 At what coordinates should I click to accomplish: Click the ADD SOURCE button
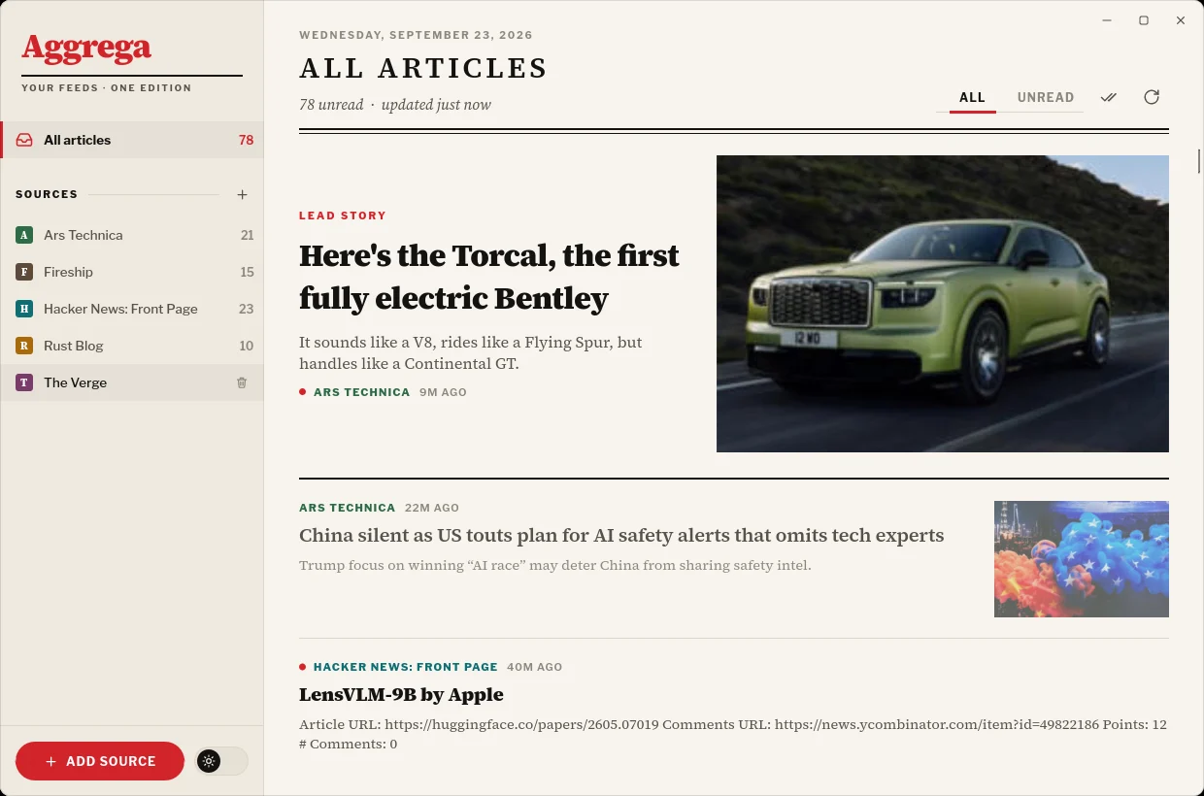(100, 761)
